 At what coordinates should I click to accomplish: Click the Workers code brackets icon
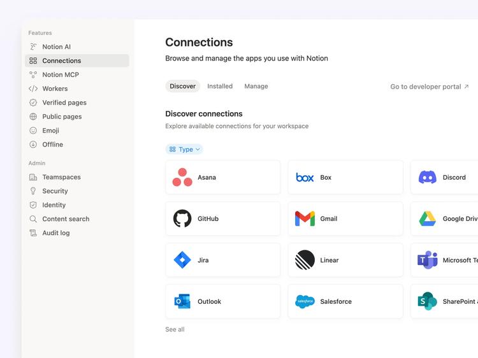(33, 89)
